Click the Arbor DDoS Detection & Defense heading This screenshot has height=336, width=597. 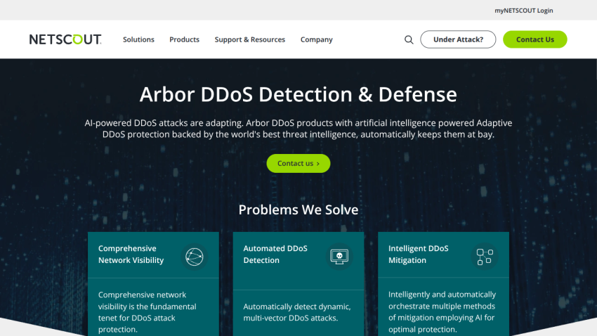pos(298,94)
